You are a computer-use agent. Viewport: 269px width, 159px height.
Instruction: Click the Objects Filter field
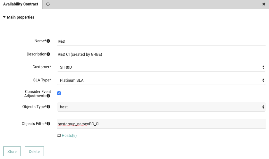coord(161,124)
